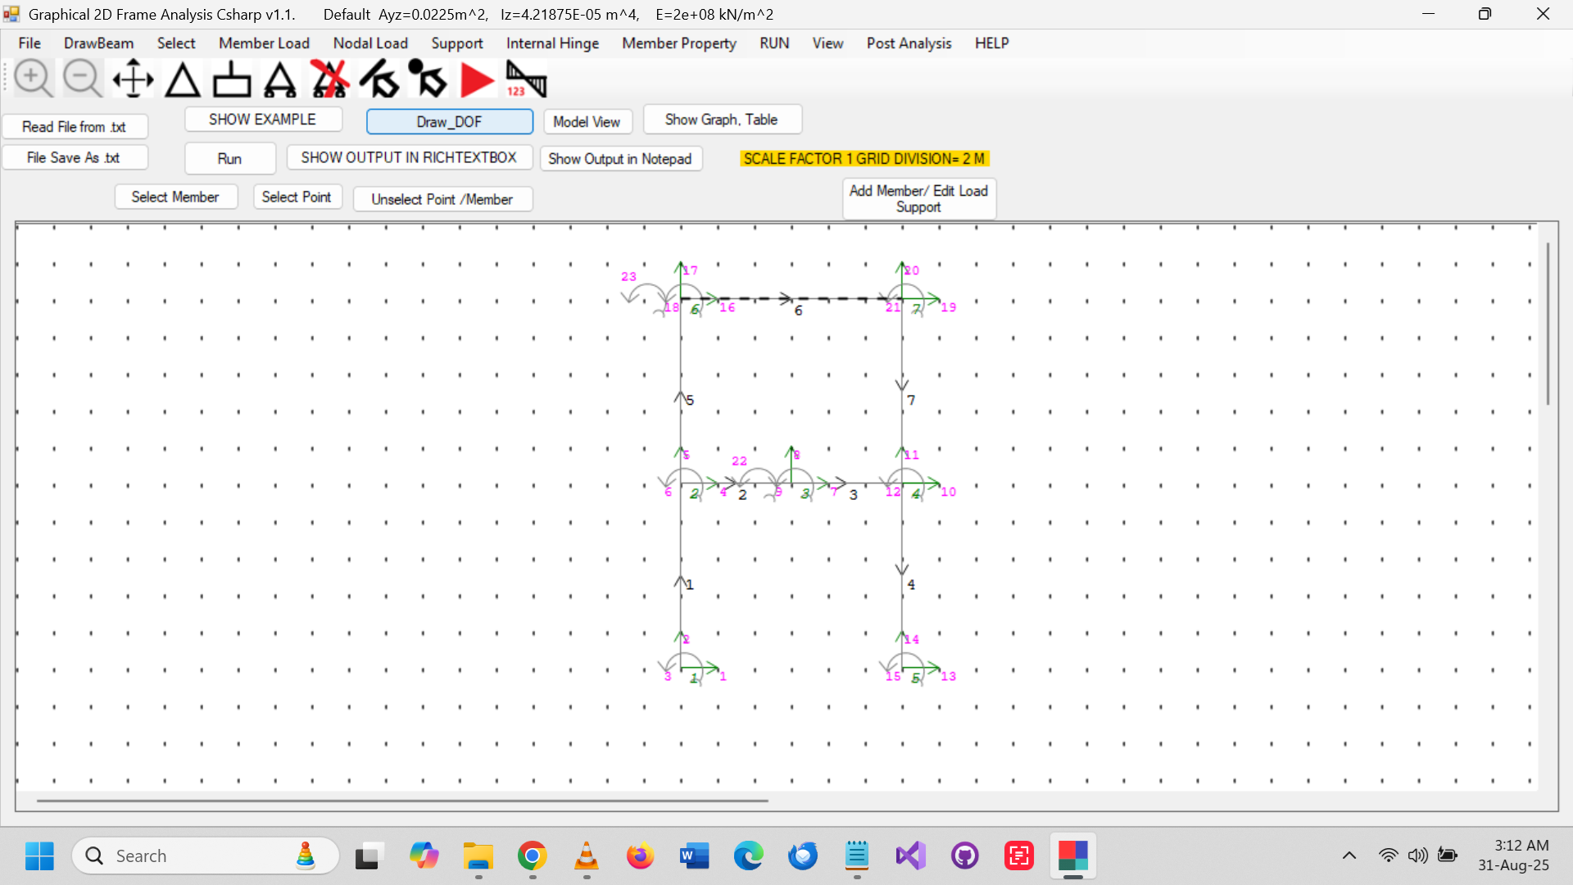Select the pinned support triangle tool
The image size is (1573, 885).
[182, 79]
